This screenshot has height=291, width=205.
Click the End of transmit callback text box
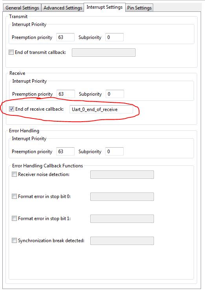pos(104,52)
